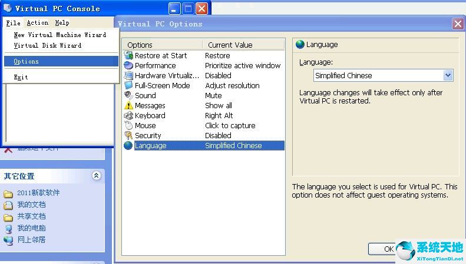This screenshot has width=466, height=264.
Task: Click the 2011新款软件 folder icon
Action: pos(8,194)
